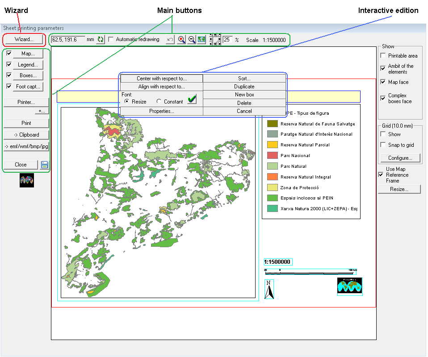This screenshot has width=428, height=357.
Task: Click the zoom percentage input field
Action: [x=227, y=40]
